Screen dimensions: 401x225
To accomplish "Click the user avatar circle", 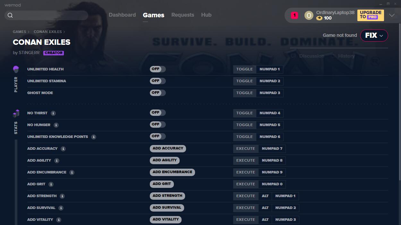I will (309, 15).
